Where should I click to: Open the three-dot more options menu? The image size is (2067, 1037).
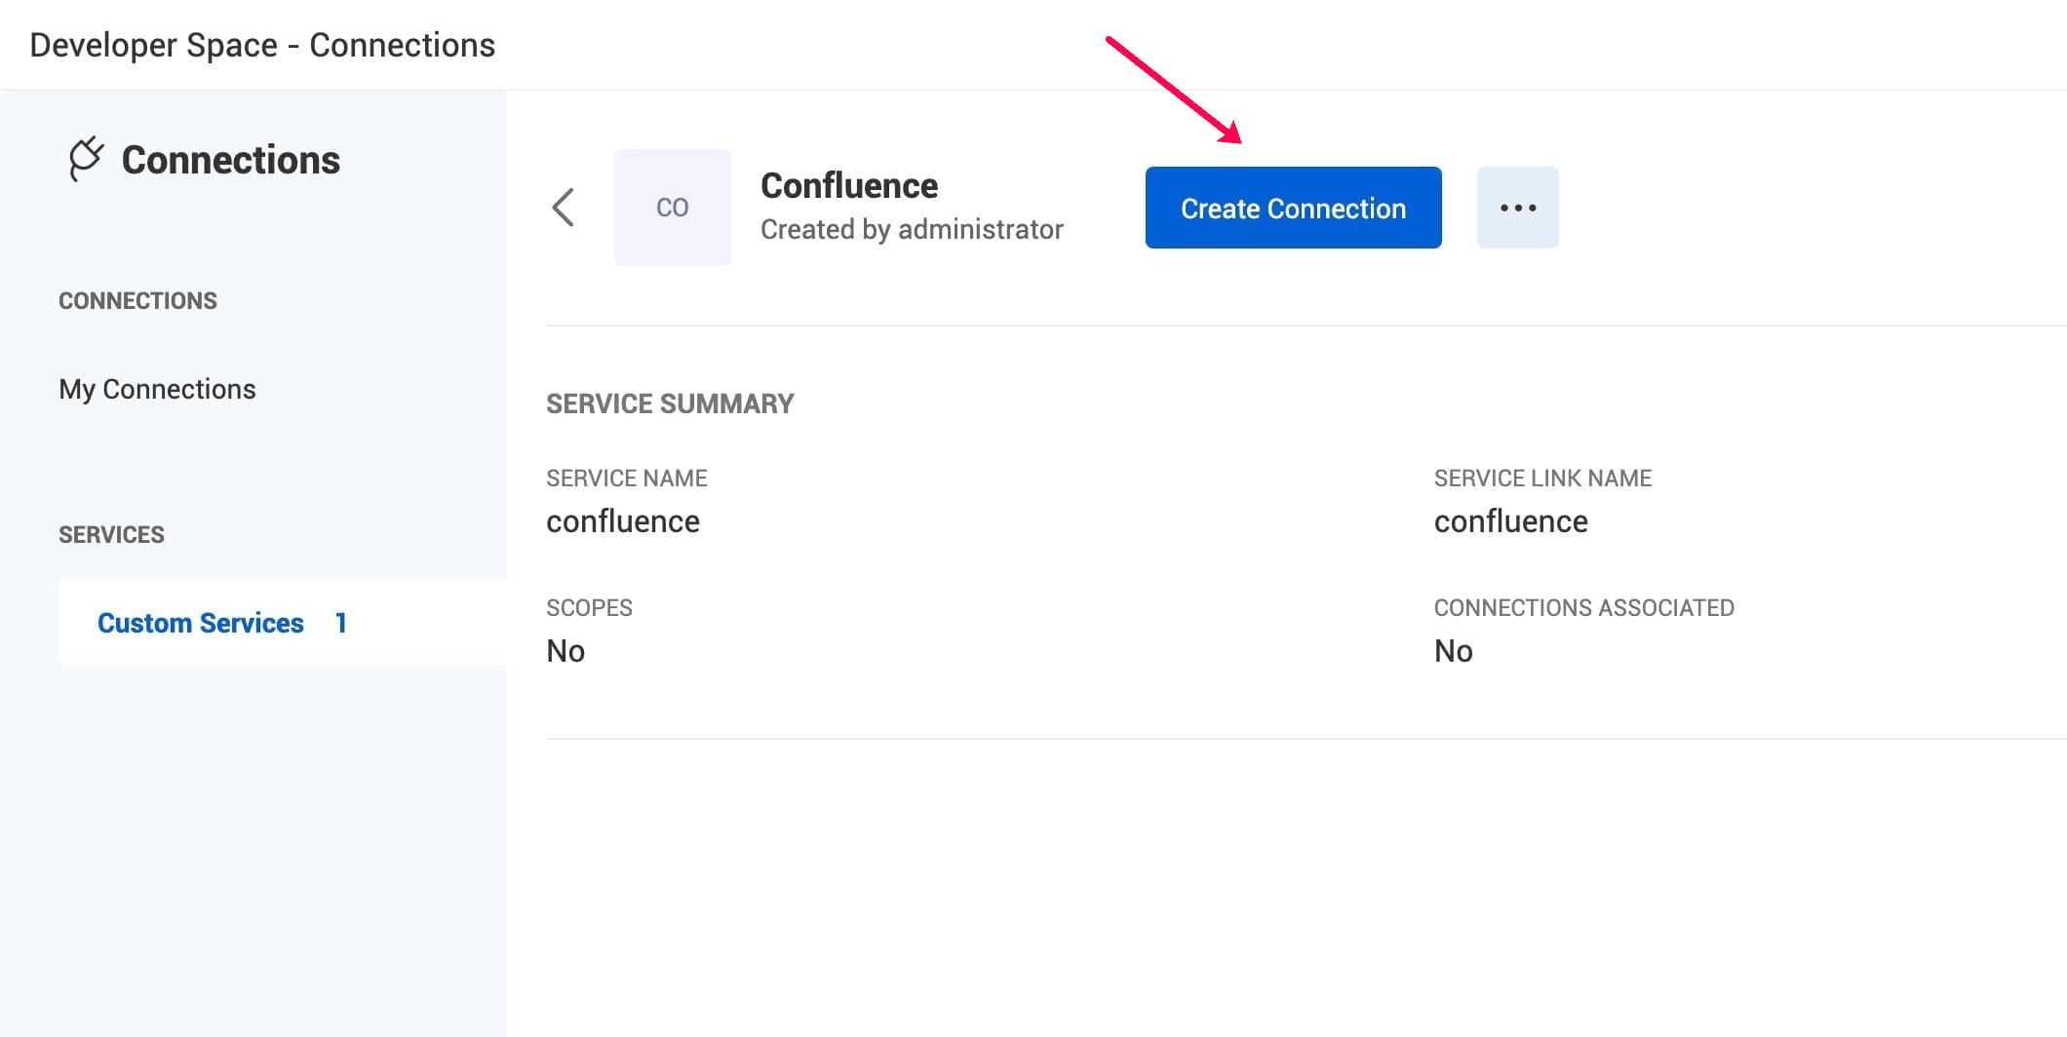pyautogui.click(x=1517, y=208)
